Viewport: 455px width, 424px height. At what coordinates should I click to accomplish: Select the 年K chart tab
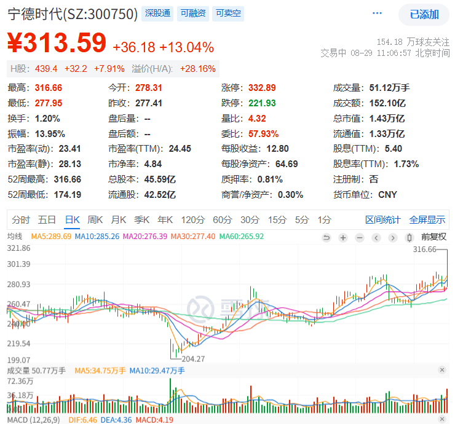[165, 220]
